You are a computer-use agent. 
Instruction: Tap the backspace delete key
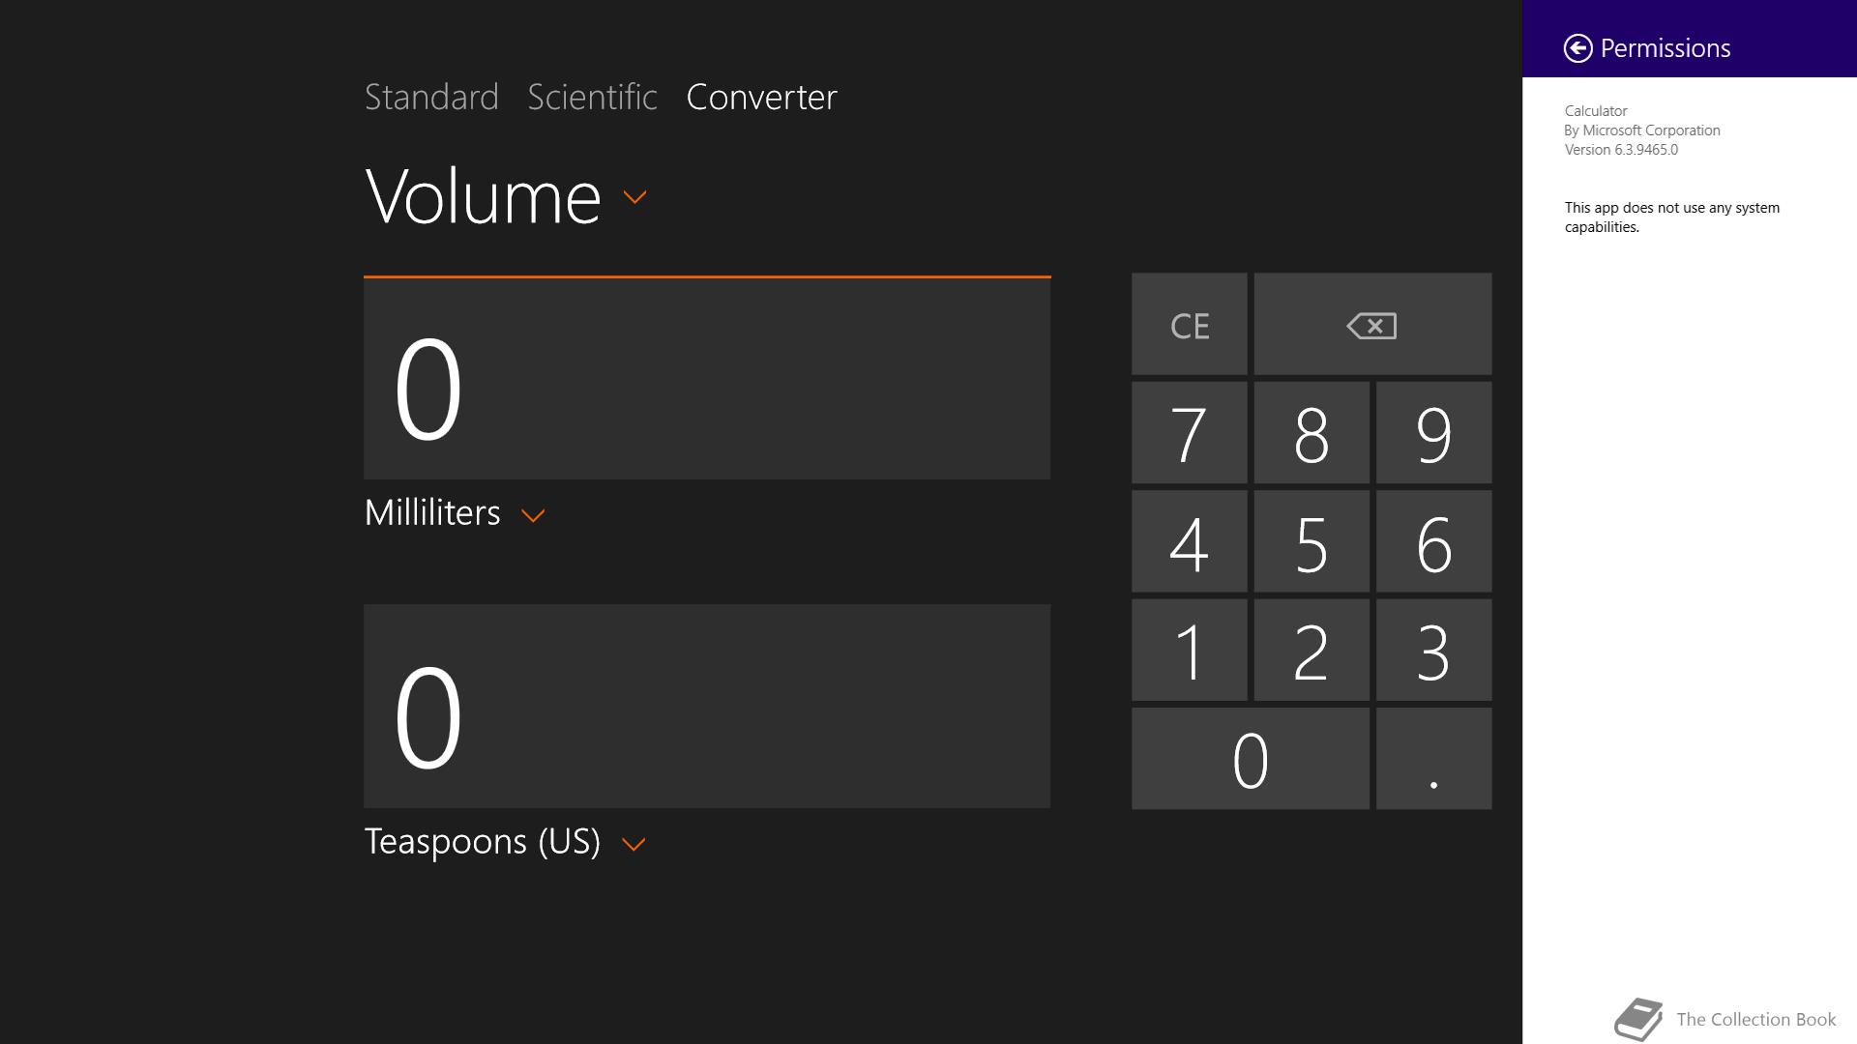pyautogui.click(x=1372, y=324)
